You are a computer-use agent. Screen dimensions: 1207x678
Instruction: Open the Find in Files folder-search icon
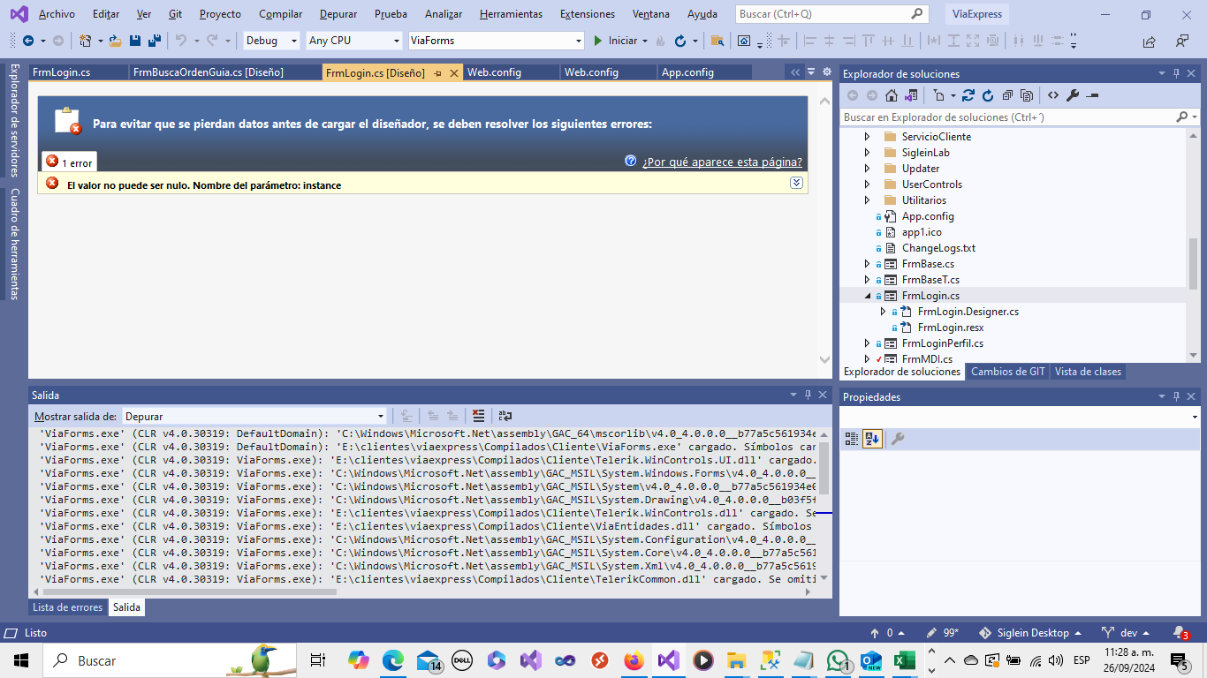click(717, 41)
